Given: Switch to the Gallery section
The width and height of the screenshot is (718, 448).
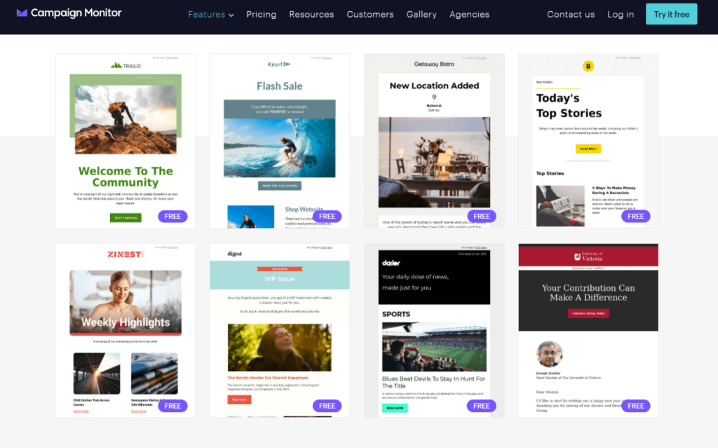Looking at the screenshot, I should (x=421, y=14).
